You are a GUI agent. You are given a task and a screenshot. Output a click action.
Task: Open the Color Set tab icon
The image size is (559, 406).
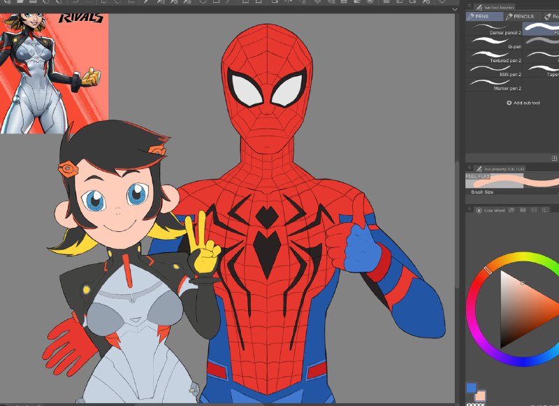coord(523,210)
